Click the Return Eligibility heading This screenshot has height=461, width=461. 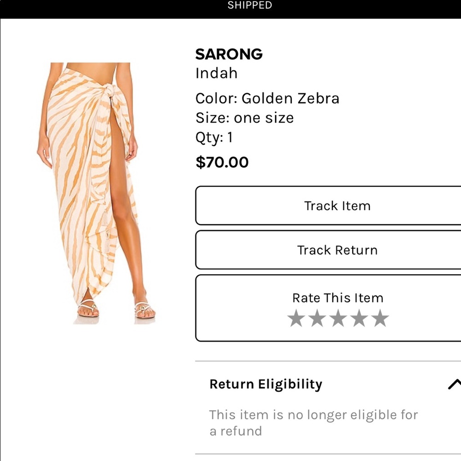(x=266, y=384)
